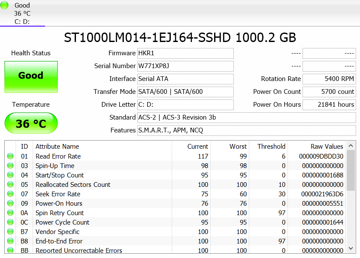Click the status icon for End-to-End Error
Viewport: 360px width, 258px height.
pyautogui.click(x=10, y=241)
